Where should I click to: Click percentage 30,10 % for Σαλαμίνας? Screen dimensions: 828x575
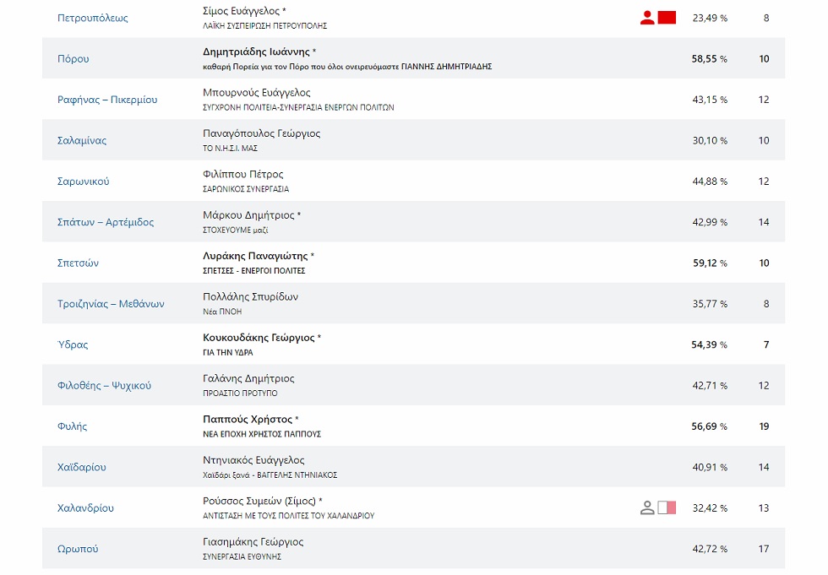tap(710, 140)
